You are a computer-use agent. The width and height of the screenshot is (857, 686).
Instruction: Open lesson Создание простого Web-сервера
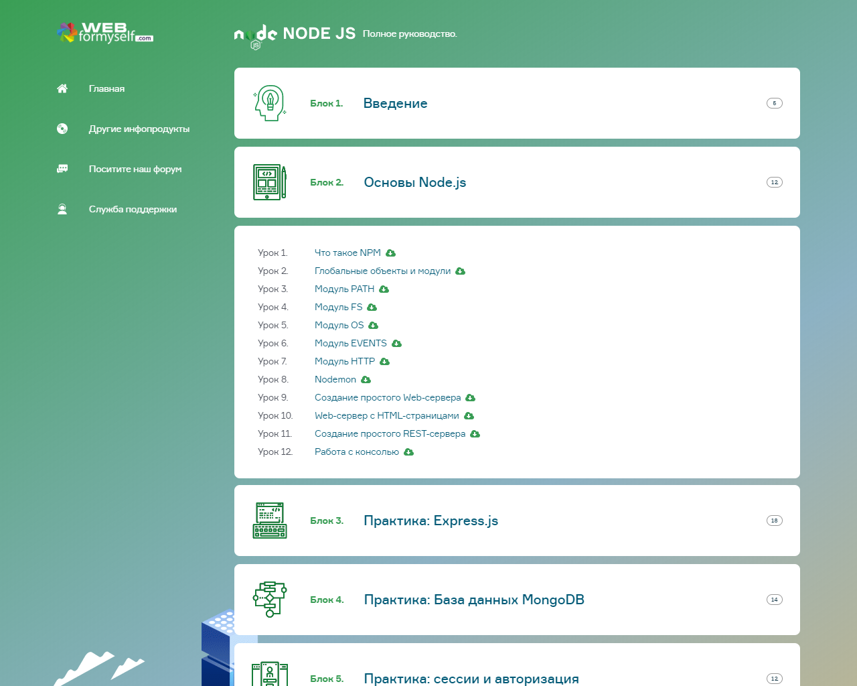pyautogui.click(x=388, y=397)
